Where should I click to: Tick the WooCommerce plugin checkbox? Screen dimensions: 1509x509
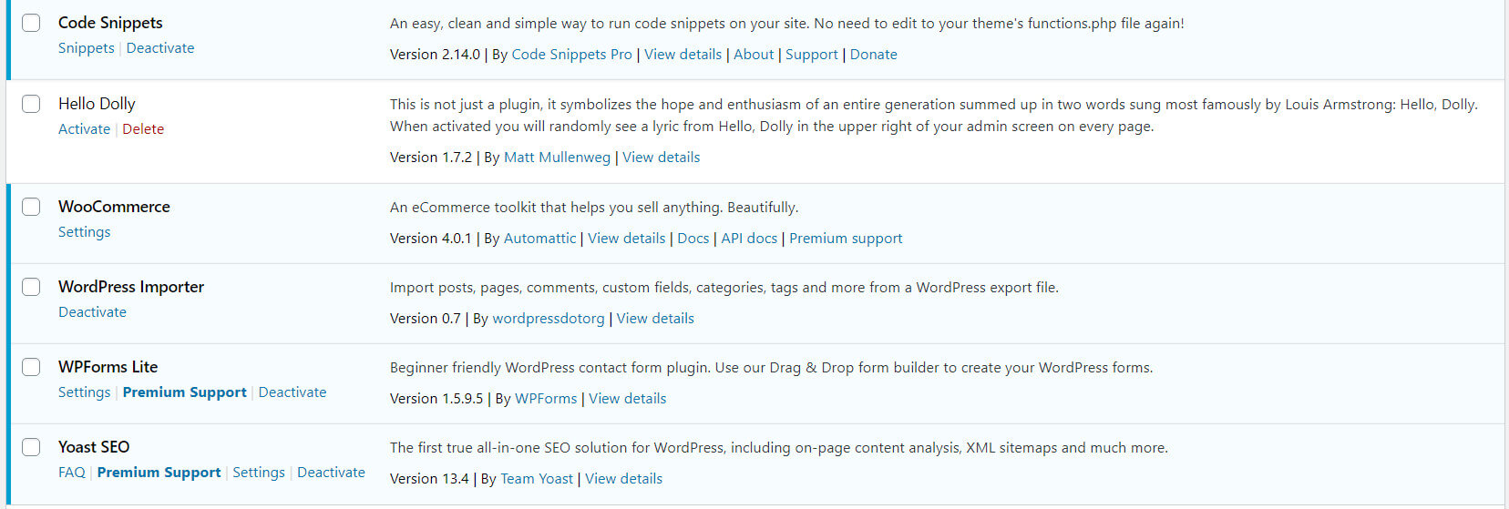point(31,207)
